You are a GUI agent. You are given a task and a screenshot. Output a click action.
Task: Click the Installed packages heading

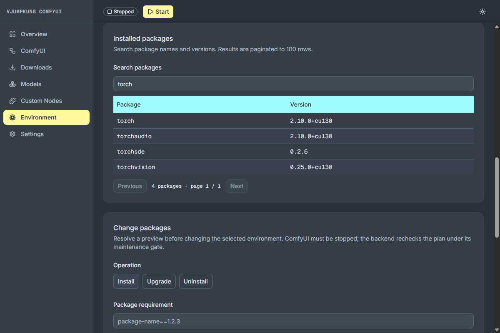[x=143, y=38]
